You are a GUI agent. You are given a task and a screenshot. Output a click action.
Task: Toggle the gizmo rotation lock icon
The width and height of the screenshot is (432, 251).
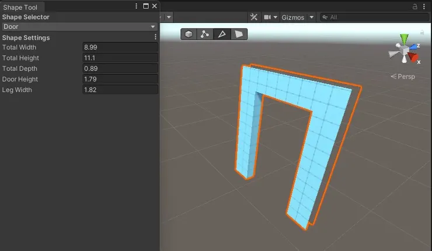click(422, 33)
